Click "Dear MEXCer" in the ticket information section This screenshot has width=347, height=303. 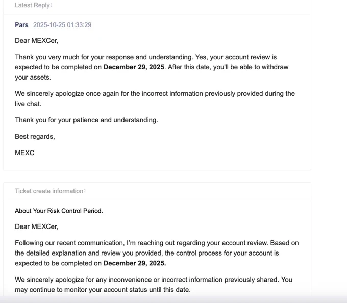click(36, 226)
